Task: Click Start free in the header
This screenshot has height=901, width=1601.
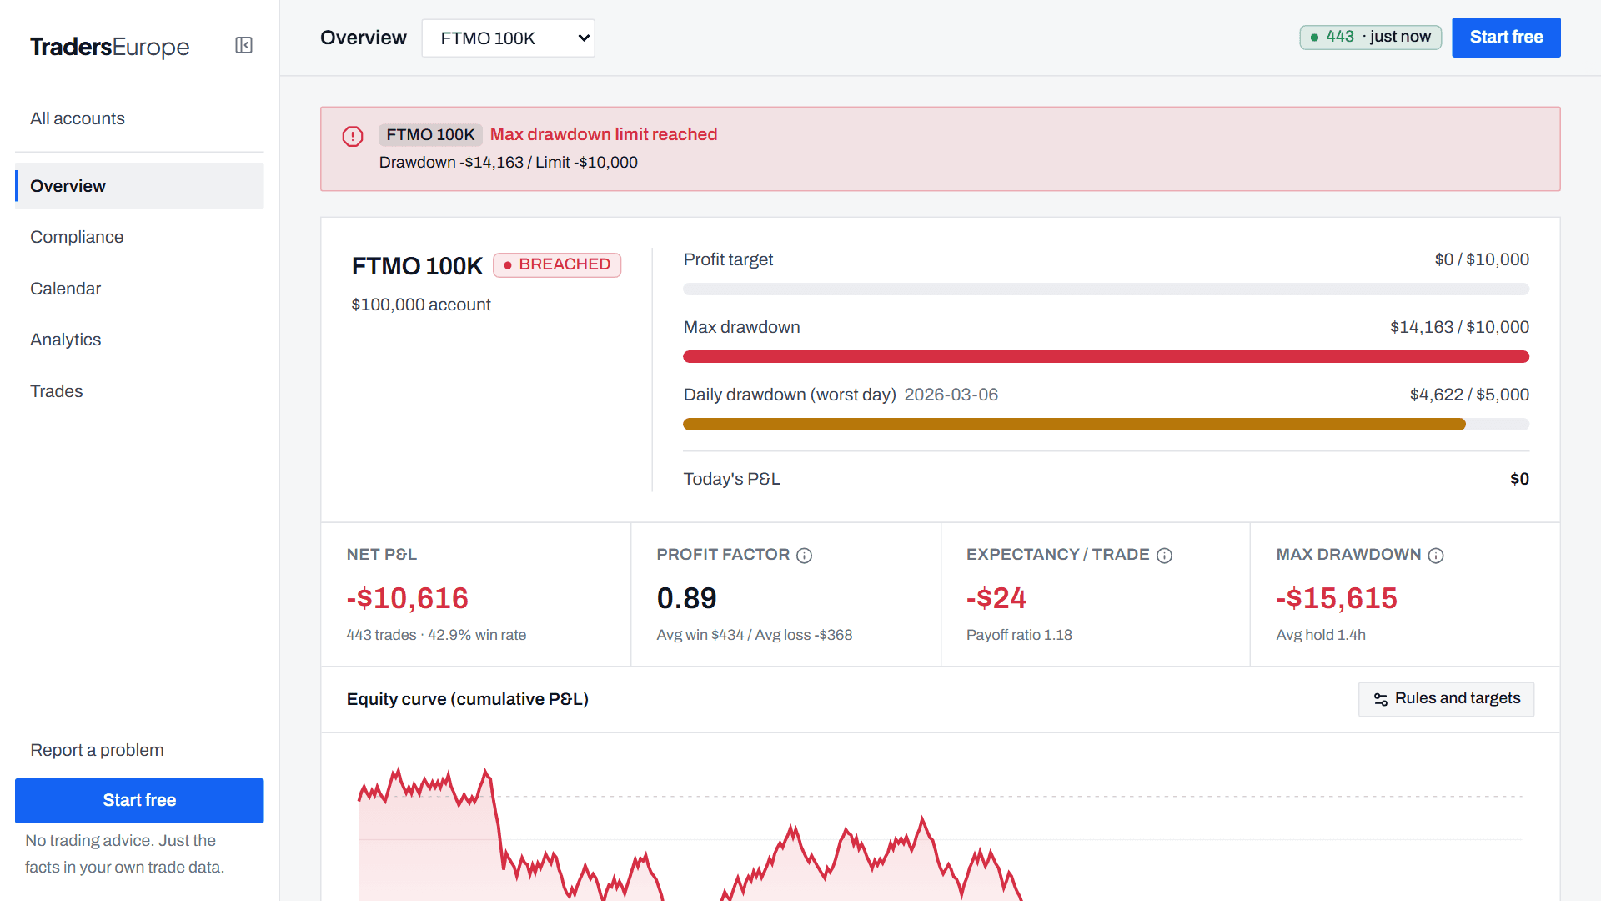Action: [1506, 38]
